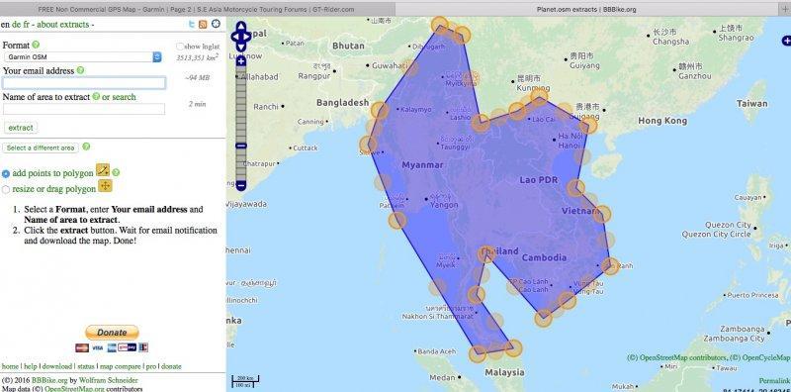Select add points to polygon radio
Image resolution: width=791 pixels, height=392 pixels.
[6, 174]
